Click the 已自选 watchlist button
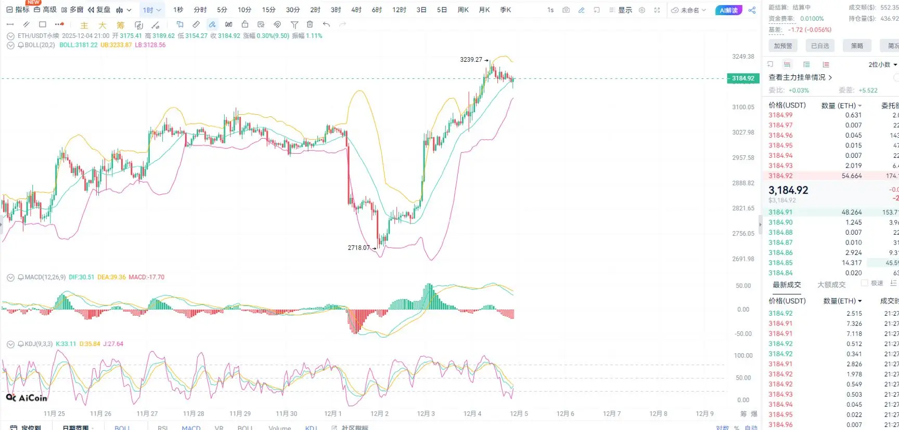 820,46
